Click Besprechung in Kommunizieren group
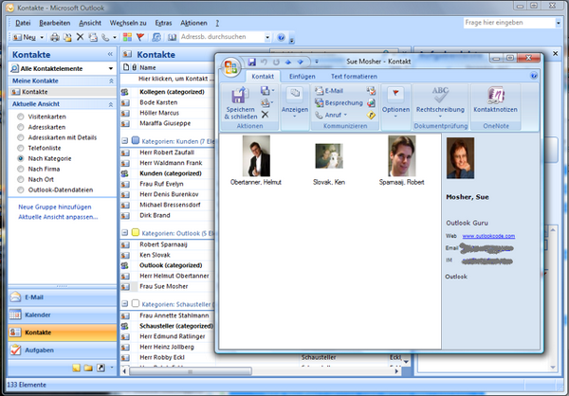 pyautogui.click(x=339, y=103)
